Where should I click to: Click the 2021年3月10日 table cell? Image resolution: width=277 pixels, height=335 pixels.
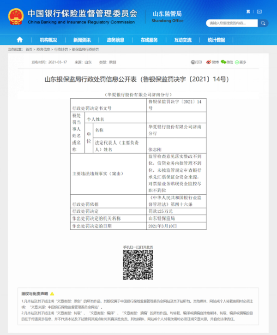(x=176, y=226)
